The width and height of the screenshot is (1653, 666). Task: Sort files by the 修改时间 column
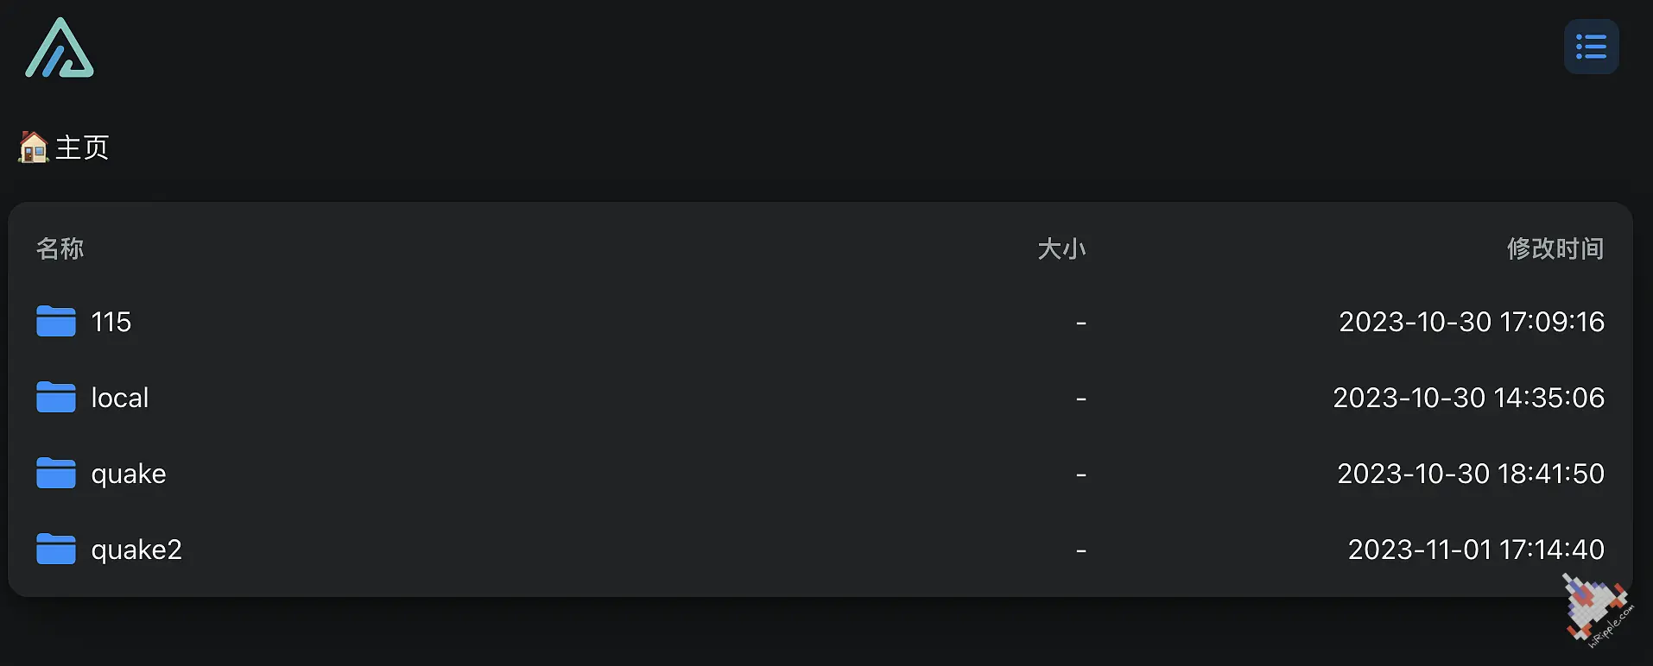coord(1555,248)
